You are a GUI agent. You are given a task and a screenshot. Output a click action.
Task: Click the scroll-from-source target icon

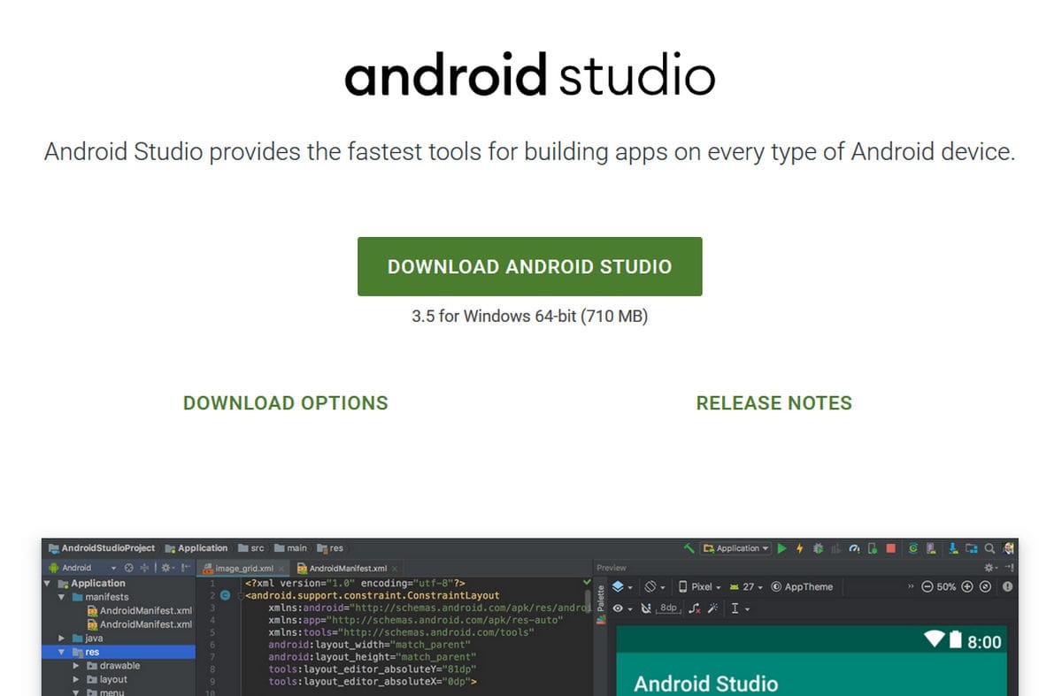click(x=128, y=568)
